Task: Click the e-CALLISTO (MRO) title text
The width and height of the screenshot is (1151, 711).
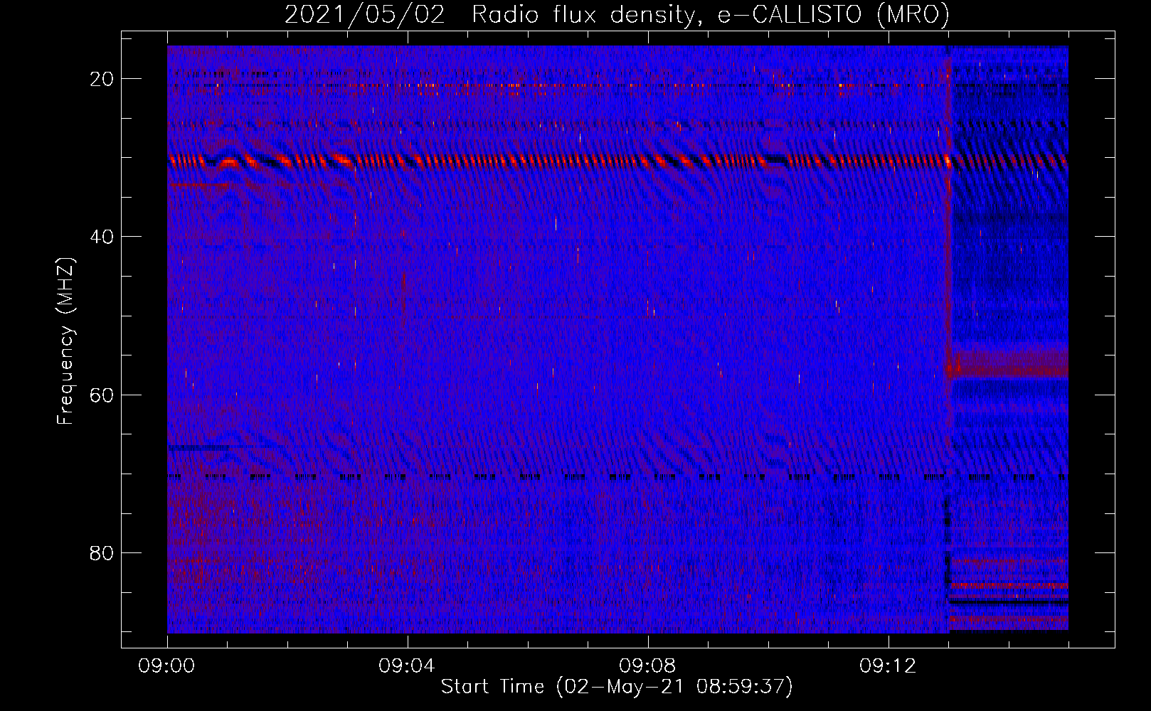Action: pos(833,14)
